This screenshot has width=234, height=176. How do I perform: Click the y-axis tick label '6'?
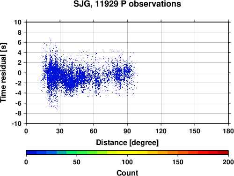20,42
